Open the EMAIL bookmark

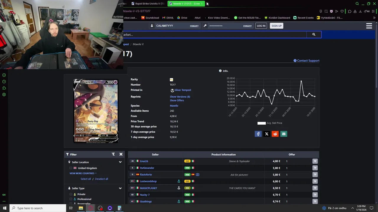pos(168,18)
